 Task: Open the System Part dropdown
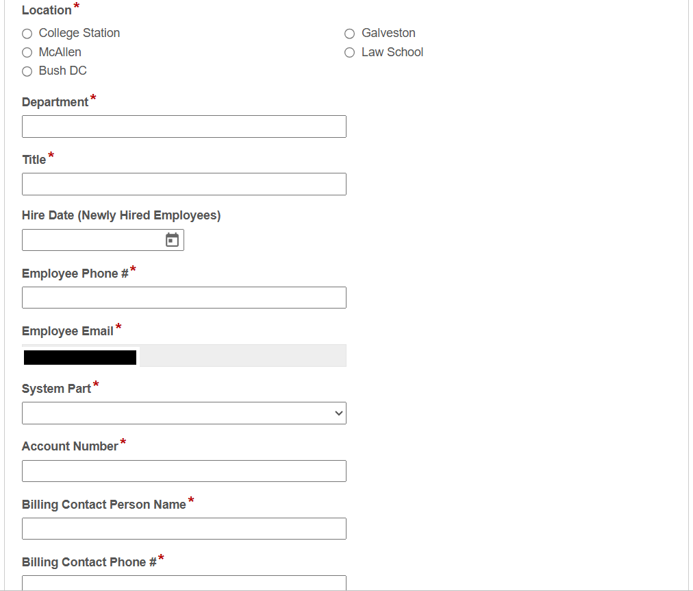184,413
